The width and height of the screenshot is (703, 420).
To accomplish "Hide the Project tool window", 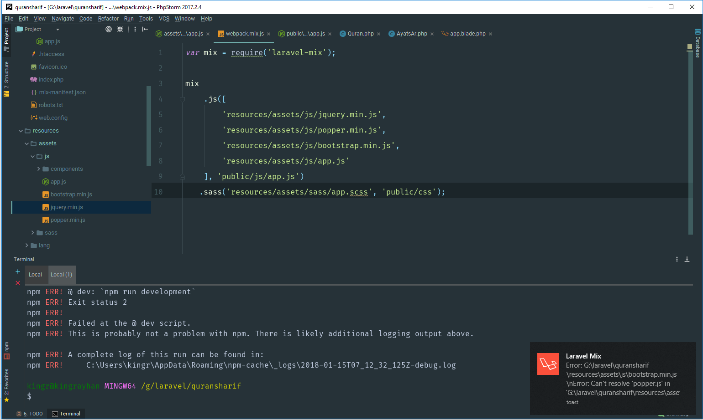I will 145,29.
